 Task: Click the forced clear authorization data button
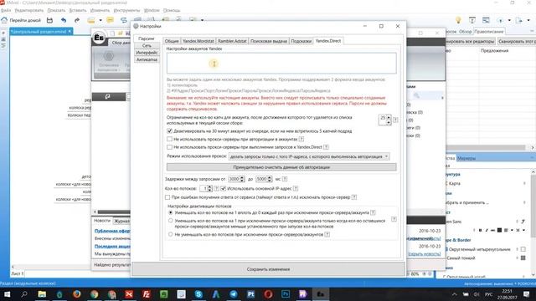281,167
